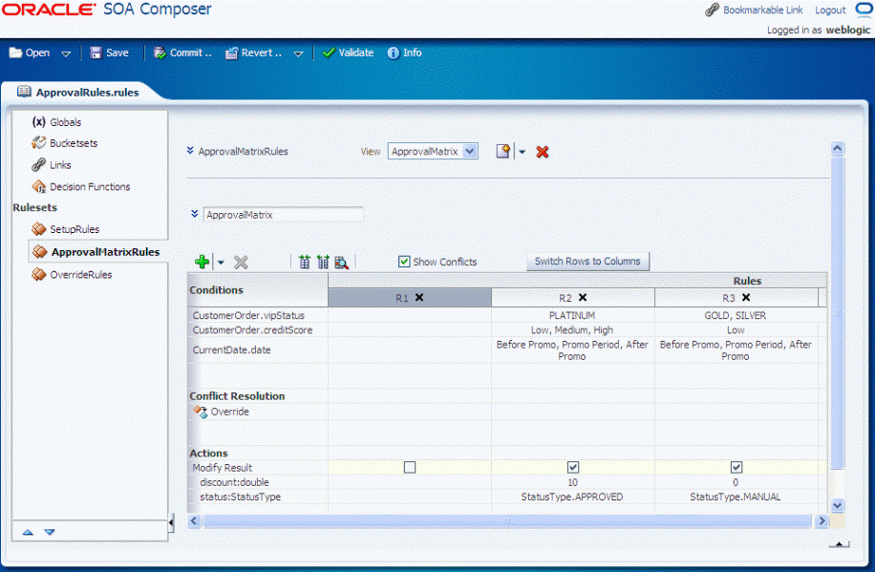Expand the Open menu dropdown arrow

pos(66,54)
